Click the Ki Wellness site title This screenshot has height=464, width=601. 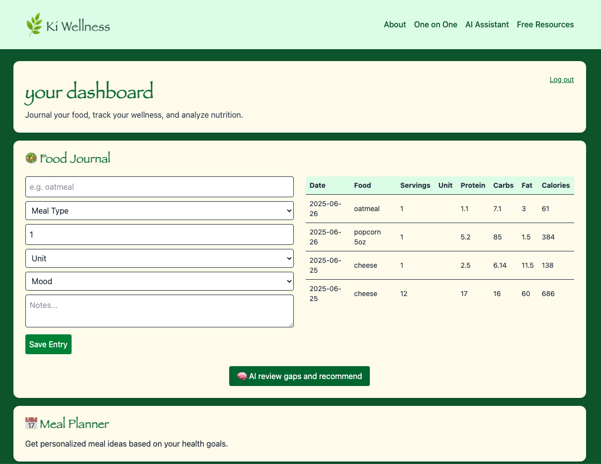pos(78,26)
